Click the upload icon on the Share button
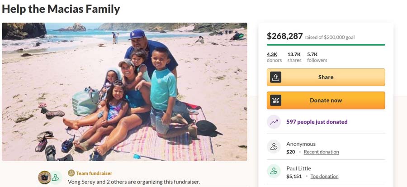 [x=276, y=77]
